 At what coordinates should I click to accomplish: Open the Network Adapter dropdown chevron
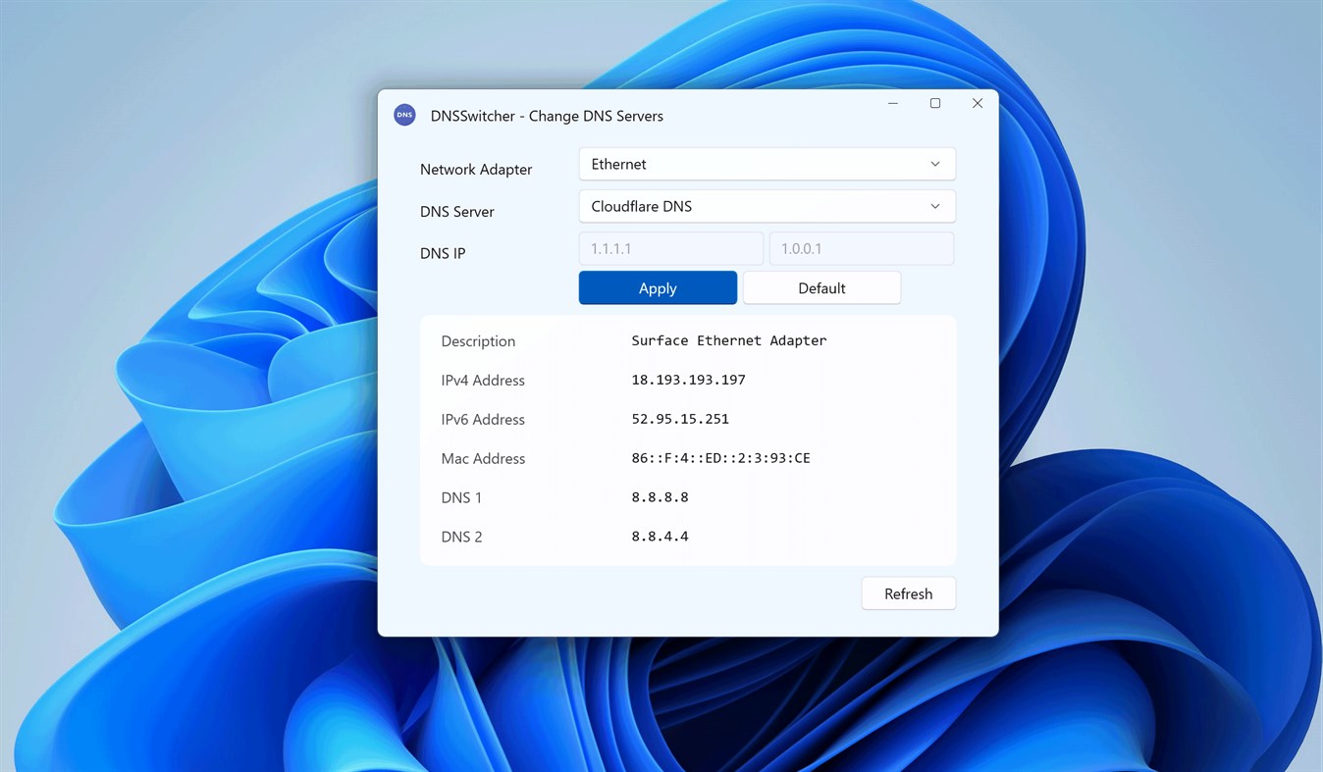(x=934, y=164)
